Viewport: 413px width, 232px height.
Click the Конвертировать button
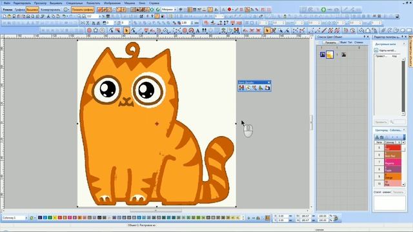(50, 10)
